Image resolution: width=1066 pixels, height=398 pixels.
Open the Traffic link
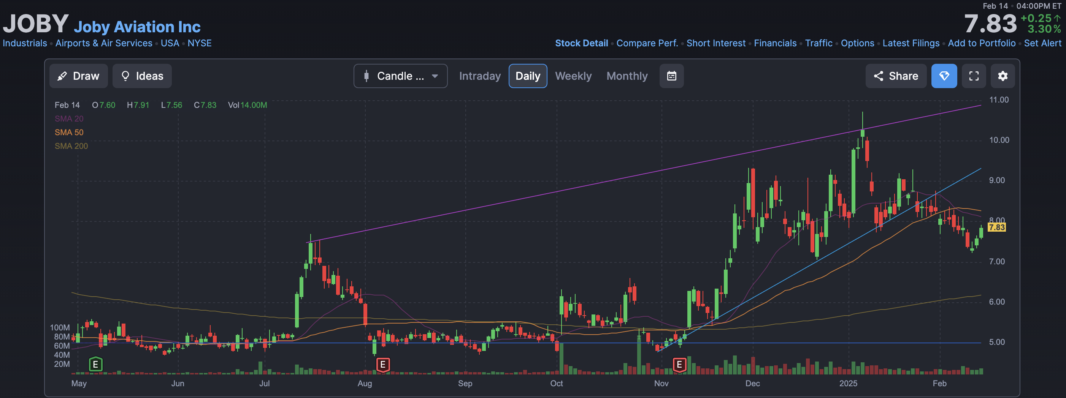[x=819, y=43]
